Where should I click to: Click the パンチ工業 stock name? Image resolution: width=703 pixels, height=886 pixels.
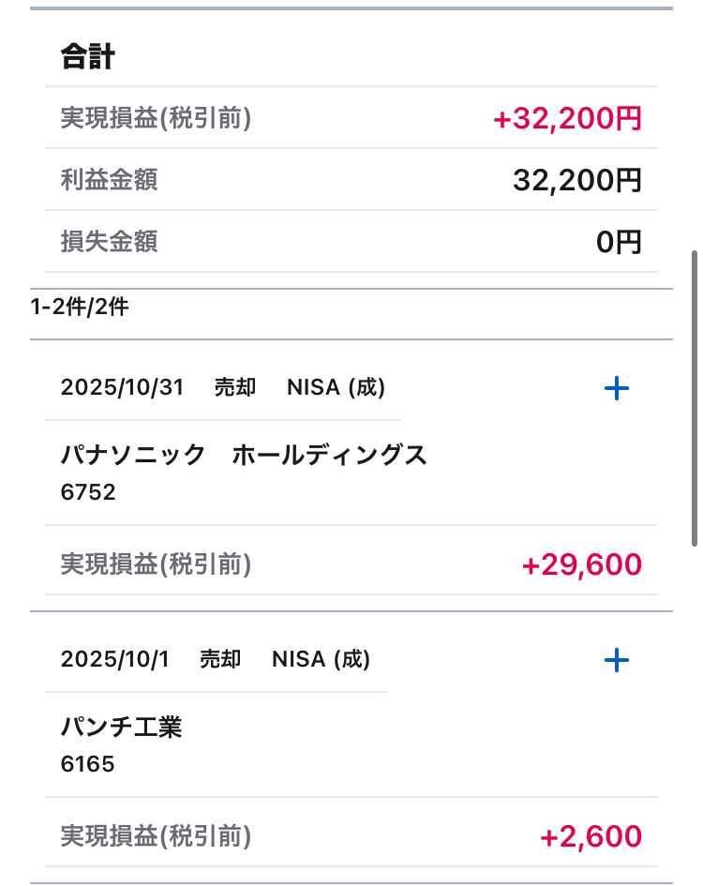pyautogui.click(x=121, y=728)
